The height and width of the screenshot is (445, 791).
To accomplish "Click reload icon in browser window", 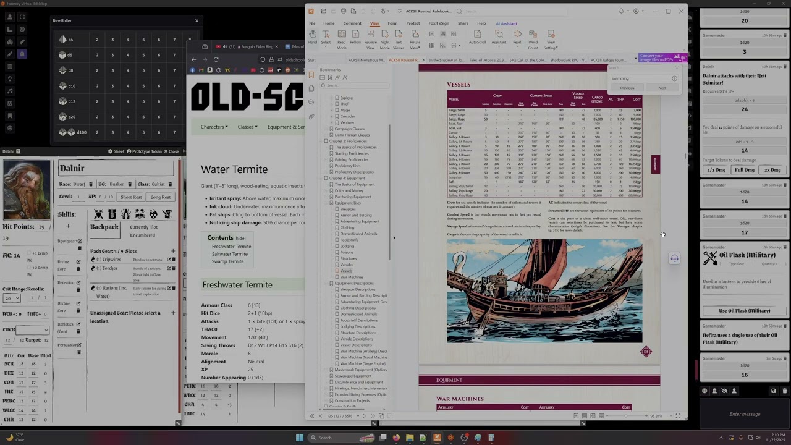I will pos(216,59).
